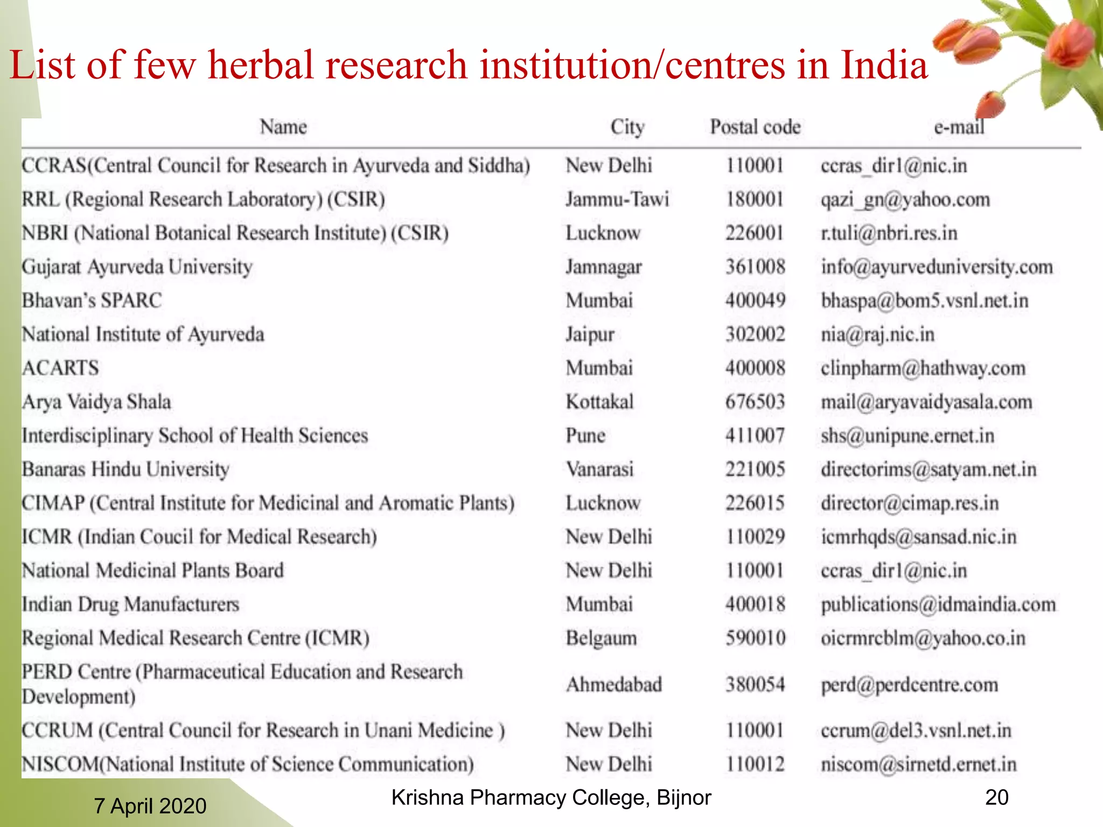This screenshot has height=827, width=1103.
Task: Open email ccras_dir1@nic.in in CCRAS row
Action: [x=894, y=166]
